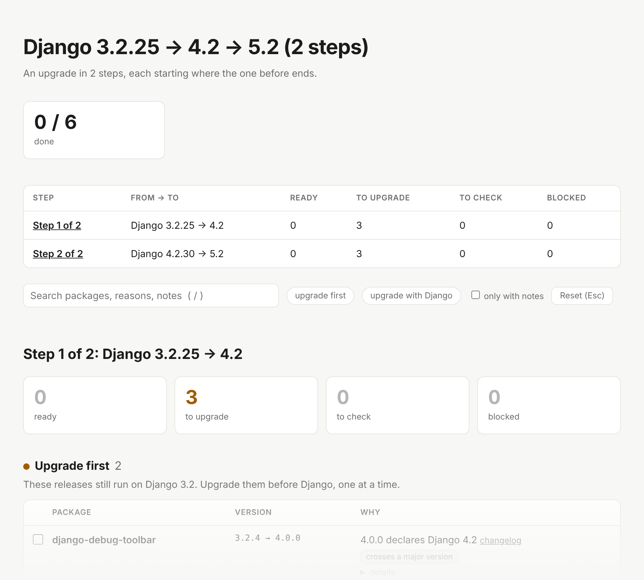Click the READY column header

[304, 198]
